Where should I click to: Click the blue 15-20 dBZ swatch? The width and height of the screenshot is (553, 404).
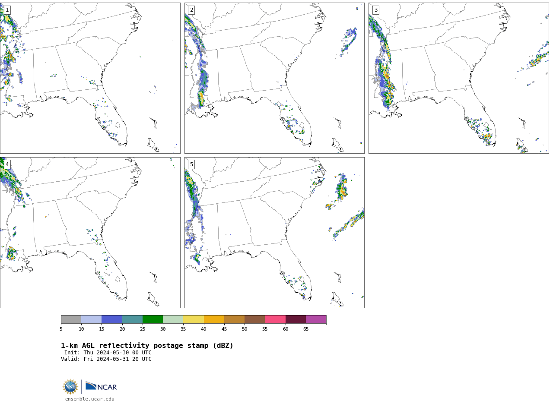point(112,319)
